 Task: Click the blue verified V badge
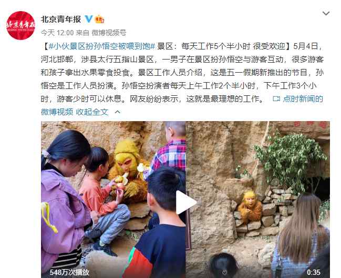[x=88, y=19]
